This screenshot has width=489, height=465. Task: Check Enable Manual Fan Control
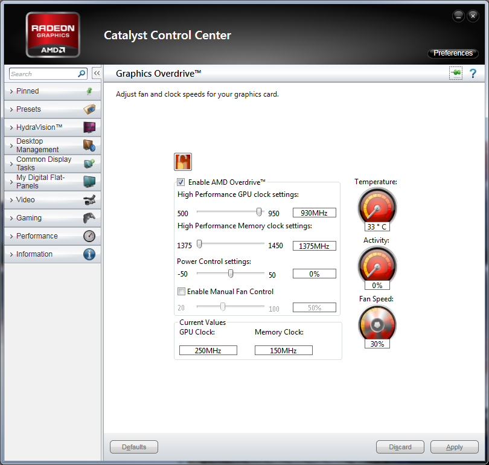pyautogui.click(x=181, y=291)
